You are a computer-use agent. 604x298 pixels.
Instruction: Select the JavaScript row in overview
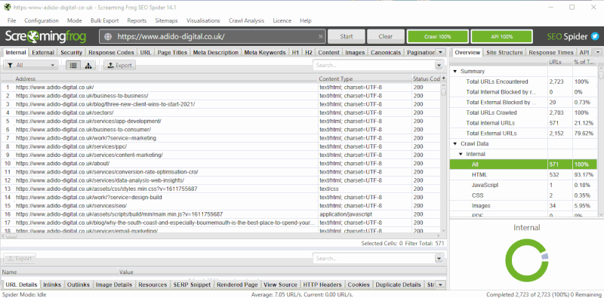[523, 185]
